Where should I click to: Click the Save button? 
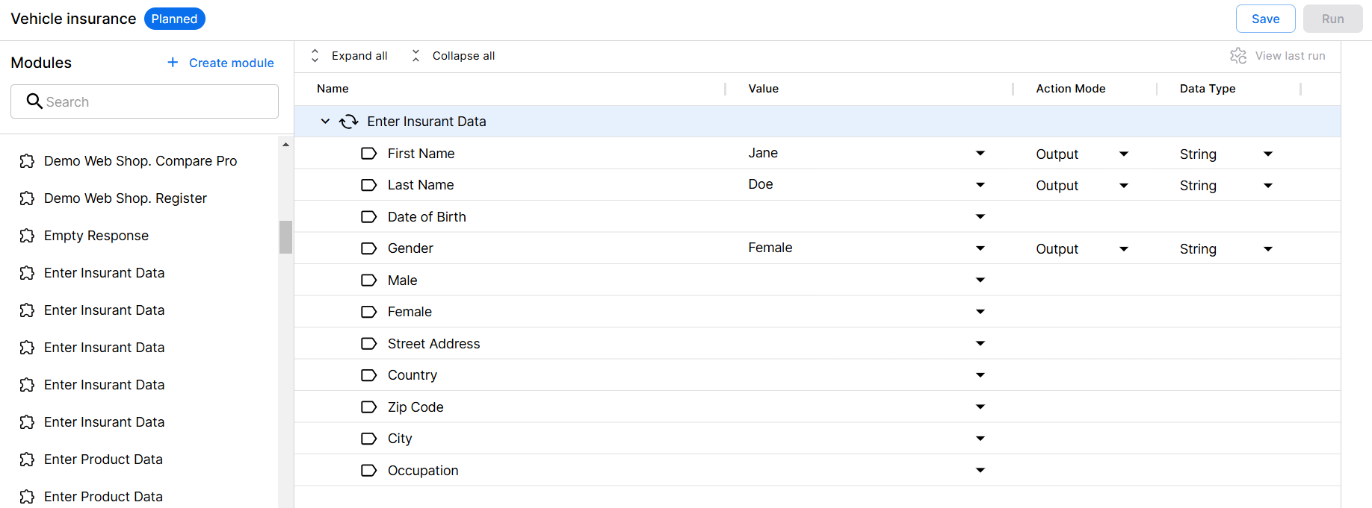coord(1265,19)
